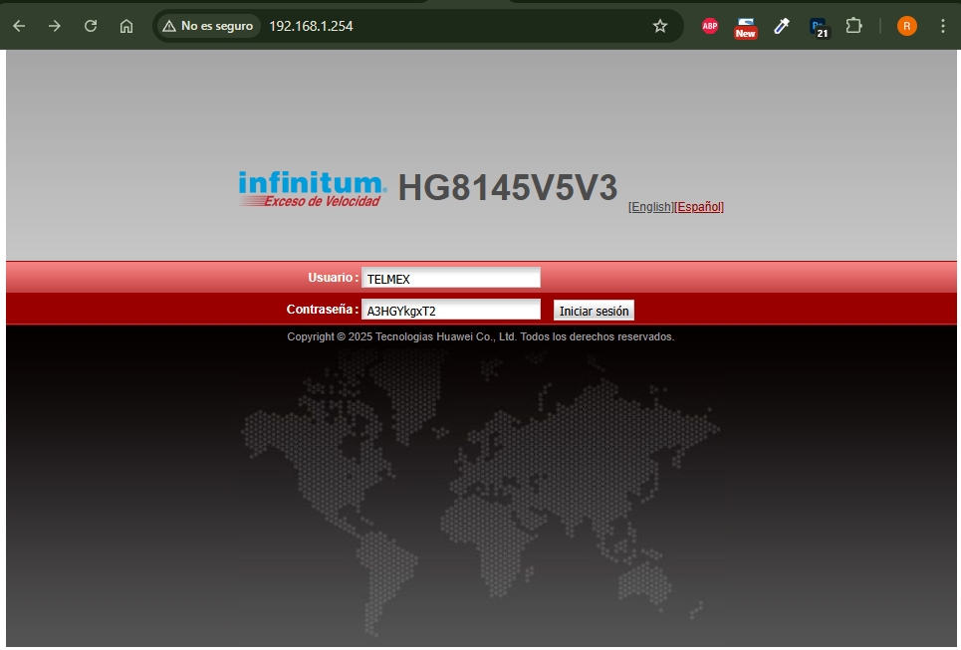Open the Extensions puzzle piece menu

point(853,26)
